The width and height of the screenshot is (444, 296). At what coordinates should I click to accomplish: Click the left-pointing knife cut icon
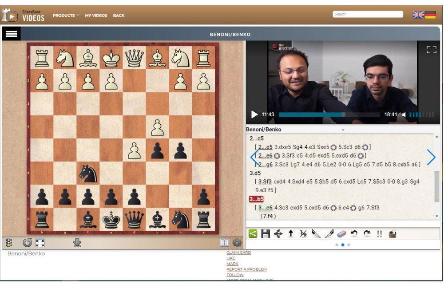tap(316, 234)
